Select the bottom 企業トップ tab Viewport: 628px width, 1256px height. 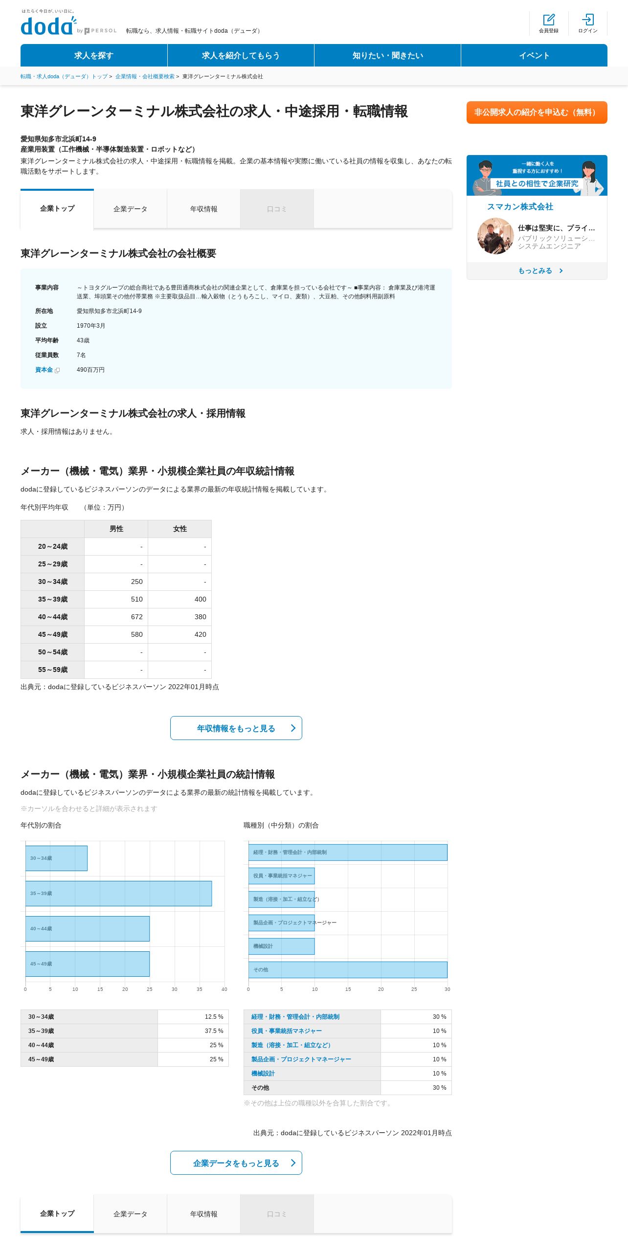[x=57, y=1214]
